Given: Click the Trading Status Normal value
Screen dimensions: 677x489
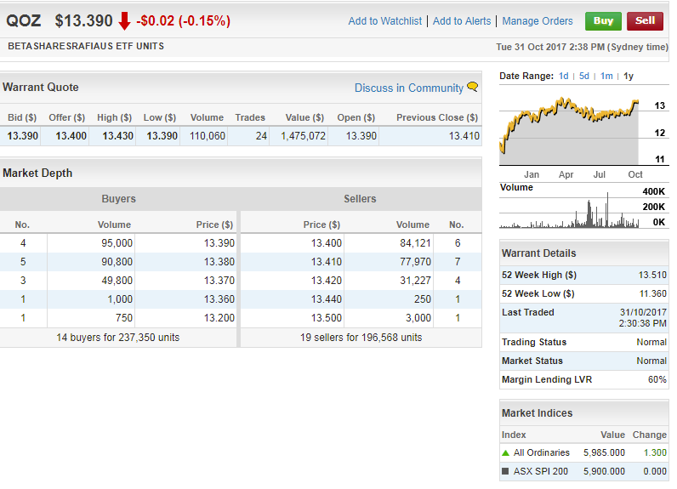Looking at the screenshot, I should tap(651, 342).
